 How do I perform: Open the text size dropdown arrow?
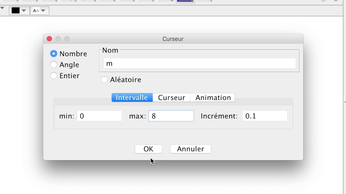(43, 11)
